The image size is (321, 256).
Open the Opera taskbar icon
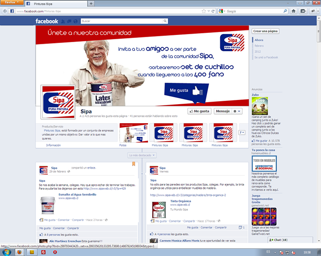click(x=55, y=252)
